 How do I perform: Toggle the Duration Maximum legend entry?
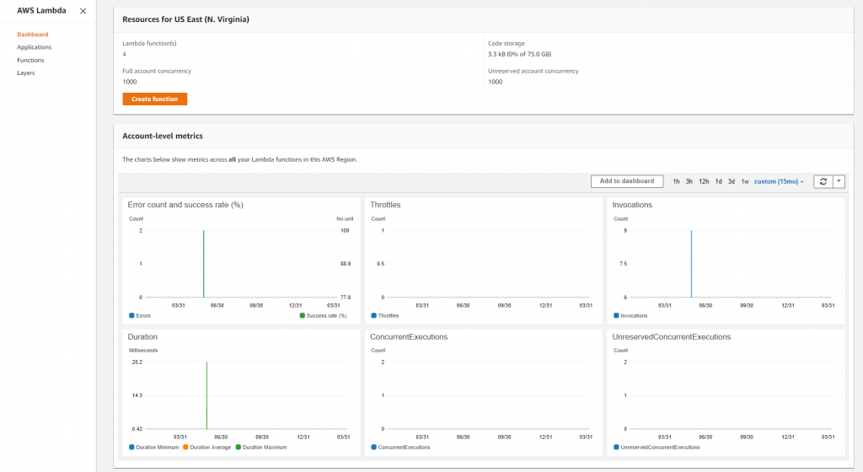click(261, 448)
